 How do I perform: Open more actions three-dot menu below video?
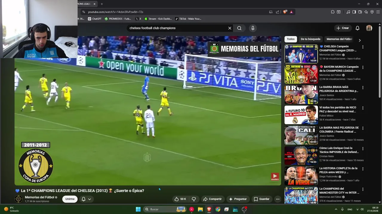[278, 199]
